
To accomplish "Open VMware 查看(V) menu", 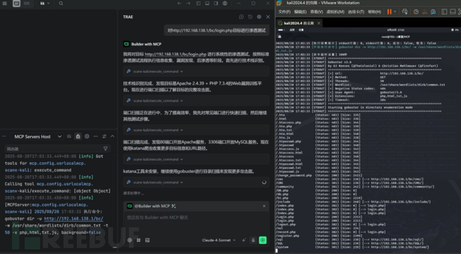I will click(x=316, y=12).
